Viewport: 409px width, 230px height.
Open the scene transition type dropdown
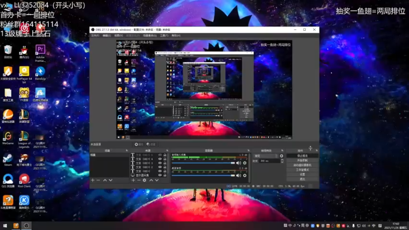pos(265,156)
